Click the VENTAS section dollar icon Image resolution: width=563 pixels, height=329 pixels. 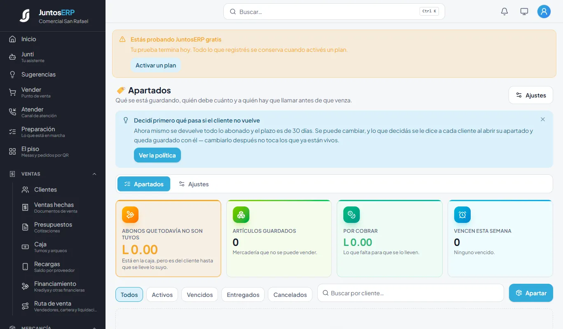[x=12, y=174]
